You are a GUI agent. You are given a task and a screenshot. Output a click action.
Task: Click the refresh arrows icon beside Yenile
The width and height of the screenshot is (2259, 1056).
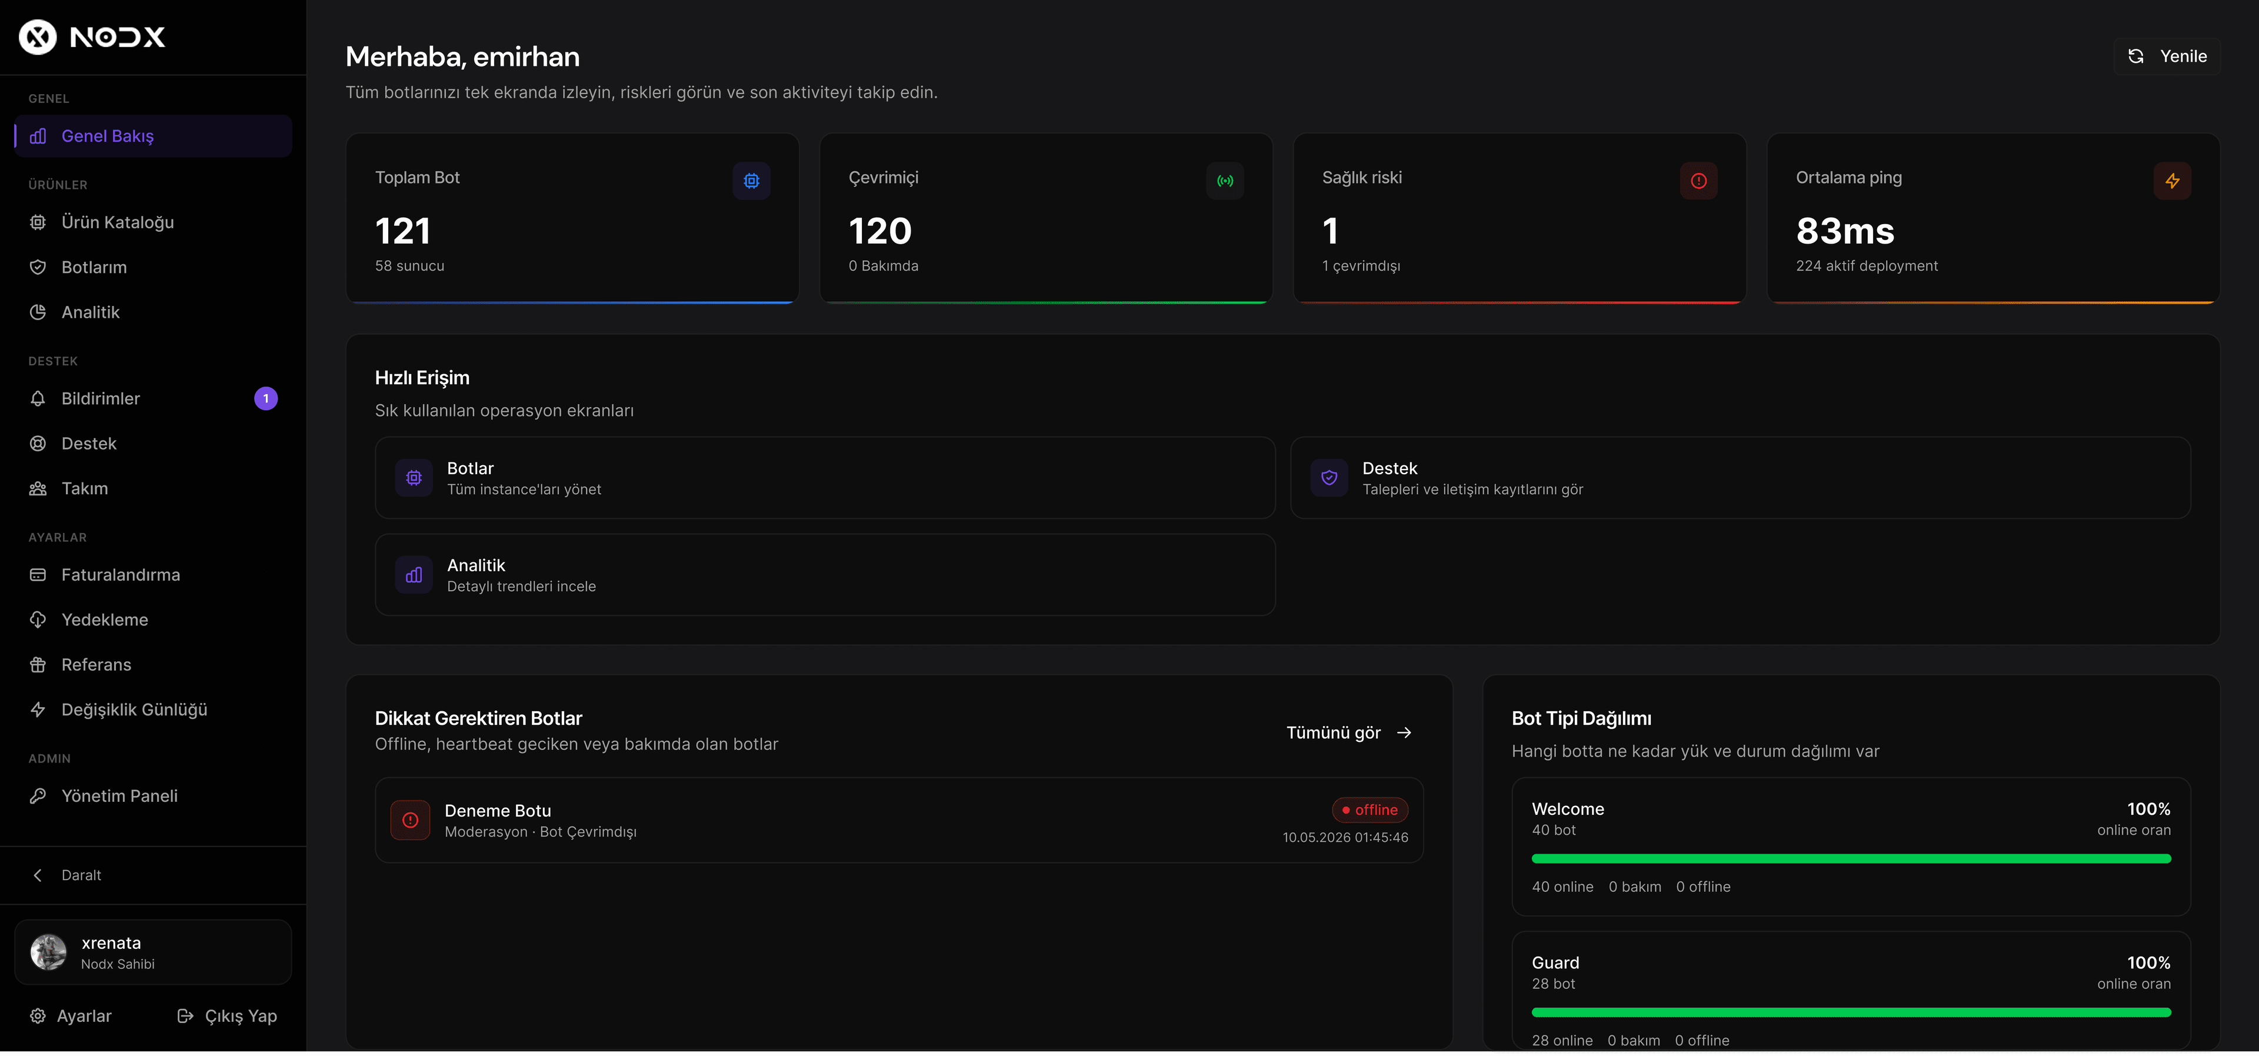(2136, 56)
